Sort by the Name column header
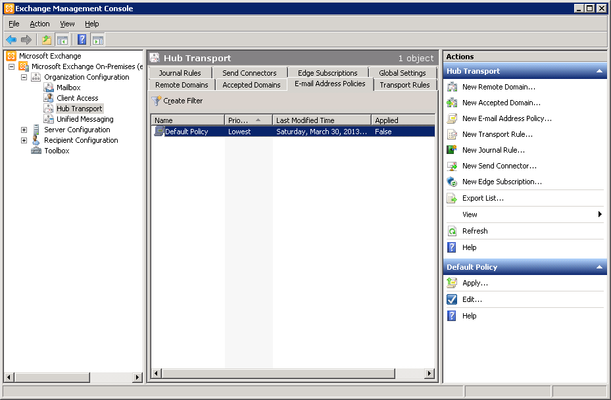 (188, 120)
